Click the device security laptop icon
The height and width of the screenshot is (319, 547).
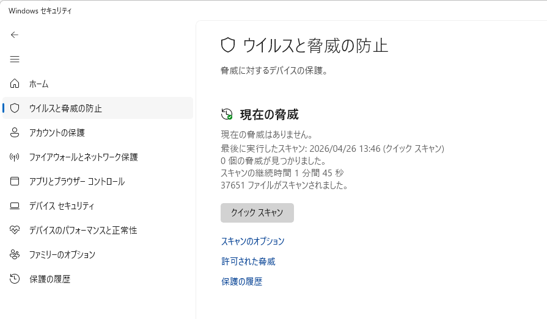point(14,206)
